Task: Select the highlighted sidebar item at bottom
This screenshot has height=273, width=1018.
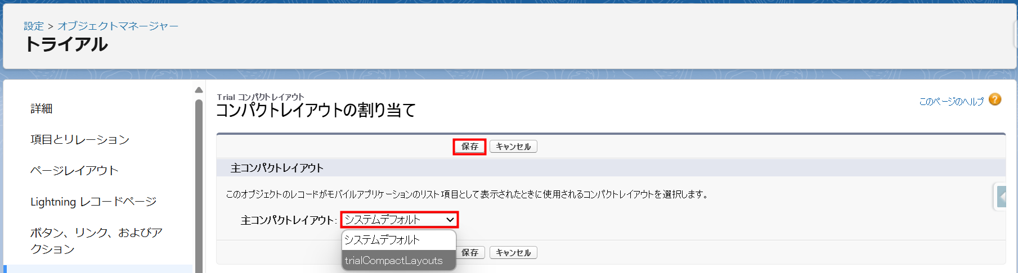Action: point(98,269)
